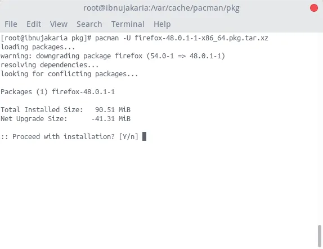Open the Search menu
Image resolution: width=323 pixels, height=249 pixels.
(x=89, y=24)
